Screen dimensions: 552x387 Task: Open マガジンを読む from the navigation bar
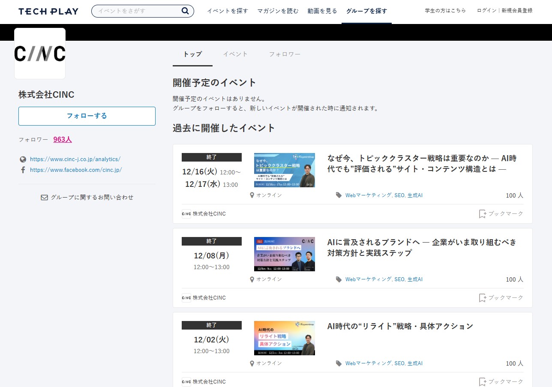pyautogui.click(x=278, y=11)
